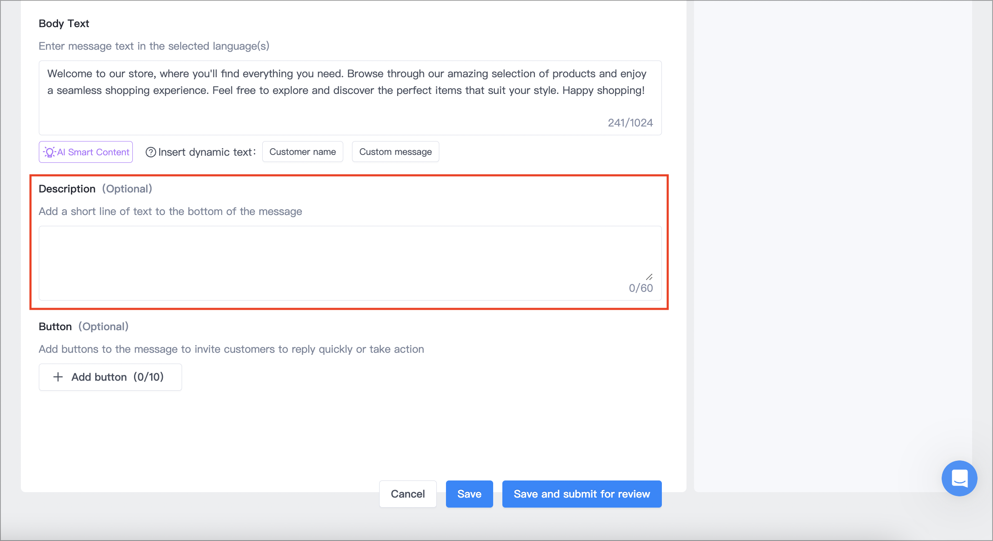Insert the Customer name dynamic text
The width and height of the screenshot is (993, 541).
tap(302, 152)
